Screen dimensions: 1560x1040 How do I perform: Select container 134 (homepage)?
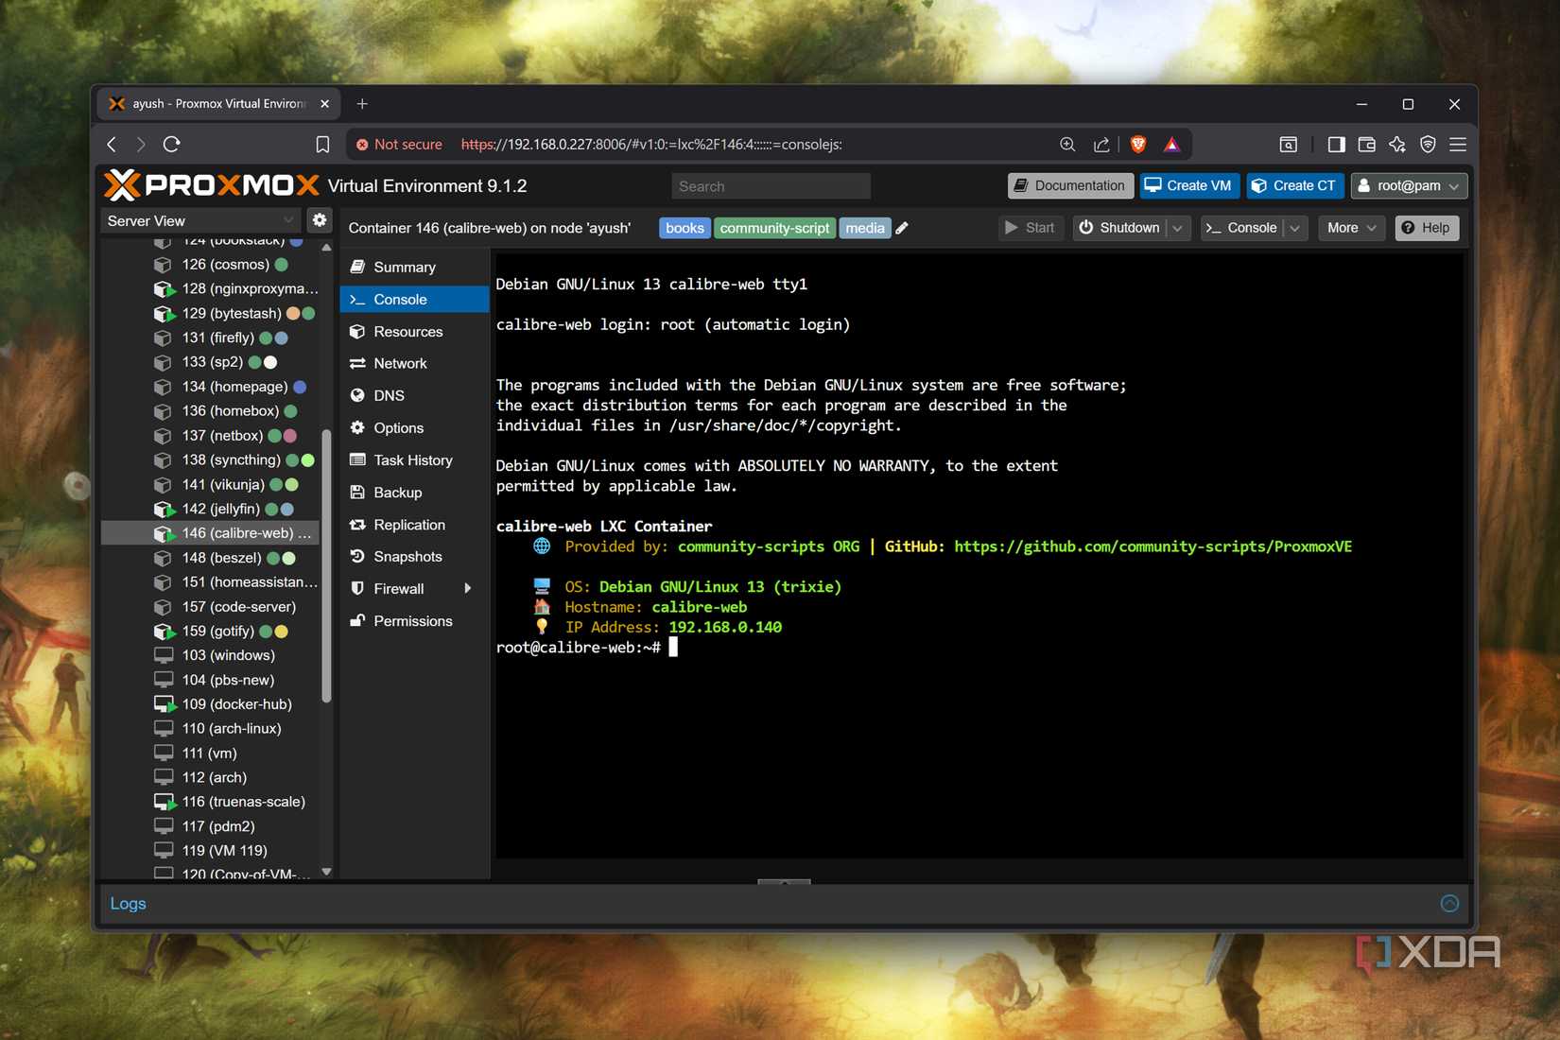tap(210, 387)
